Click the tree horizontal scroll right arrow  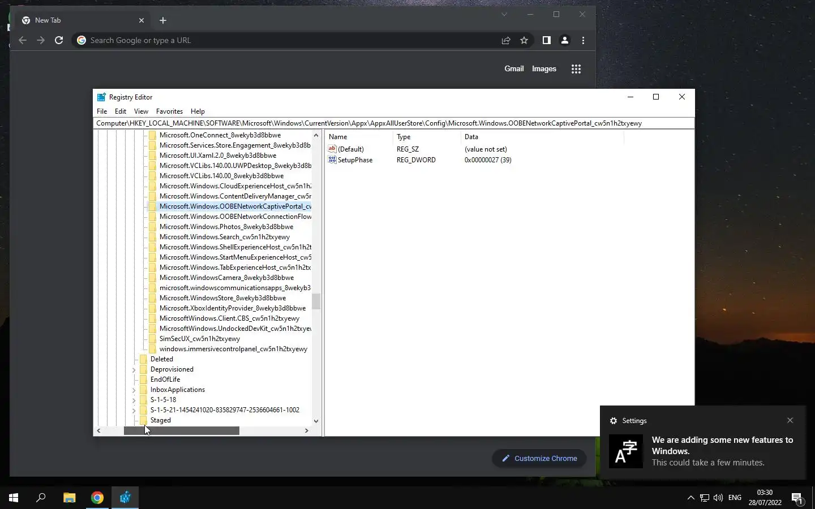point(307,431)
